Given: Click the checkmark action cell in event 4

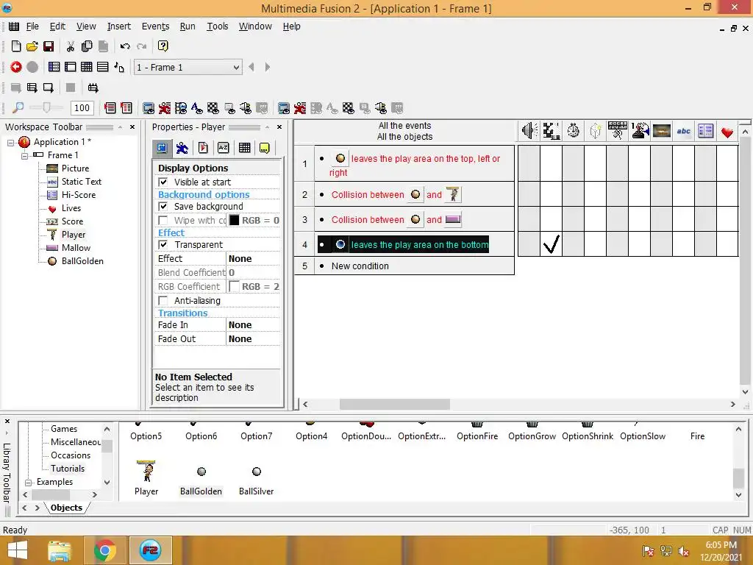Looking at the screenshot, I should (x=552, y=244).
